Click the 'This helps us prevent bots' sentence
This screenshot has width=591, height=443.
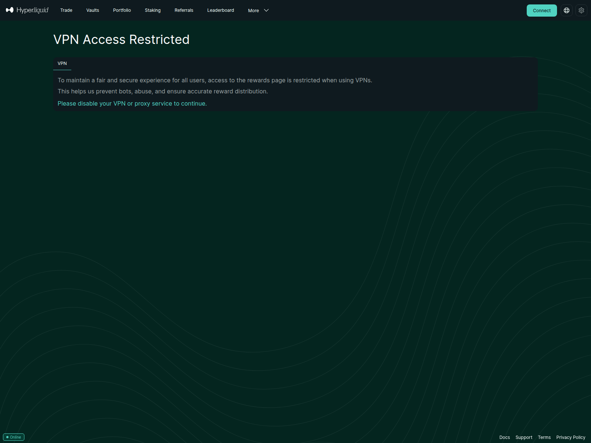point(163,91)
